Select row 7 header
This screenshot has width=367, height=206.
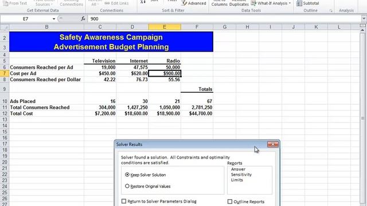[x=5, y=73]
